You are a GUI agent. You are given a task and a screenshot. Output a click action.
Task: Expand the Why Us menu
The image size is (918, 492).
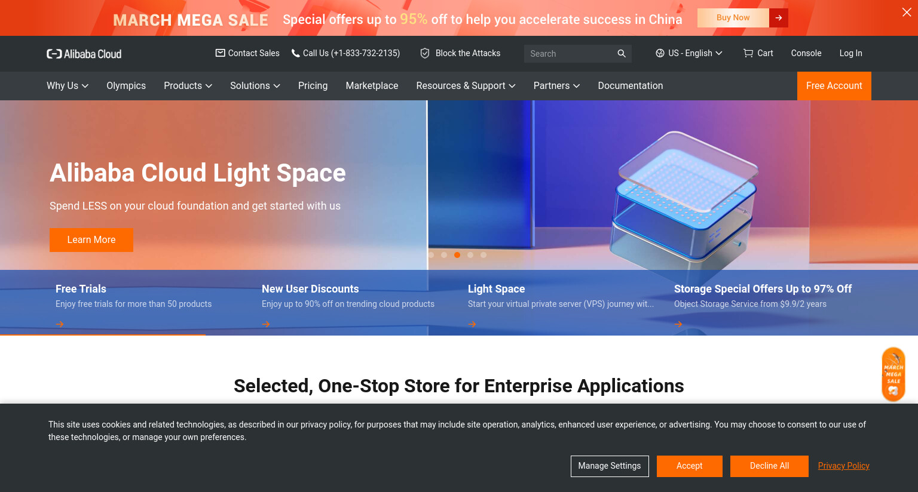[68, 86]
